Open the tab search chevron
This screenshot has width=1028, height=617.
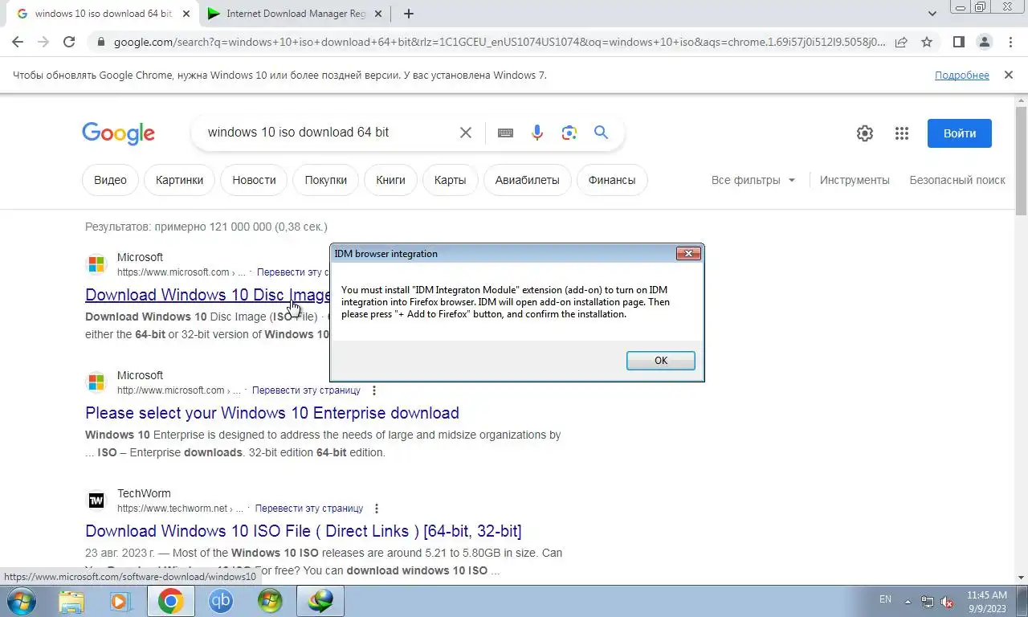932,14
